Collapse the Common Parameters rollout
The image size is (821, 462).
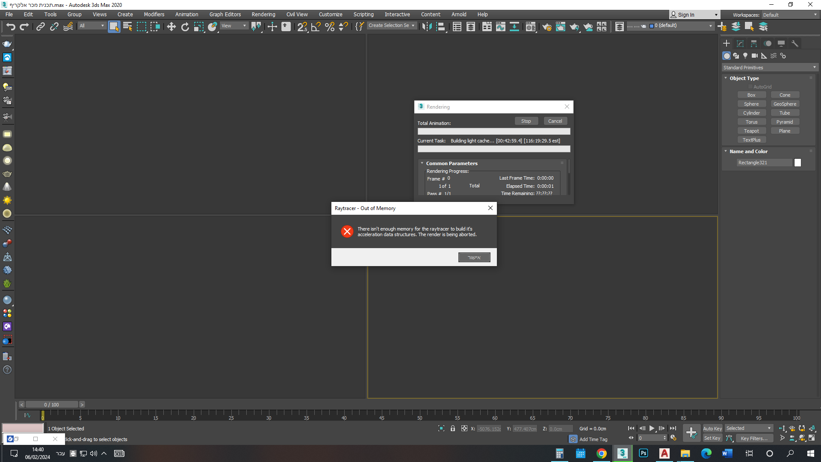tap(452, 163)
